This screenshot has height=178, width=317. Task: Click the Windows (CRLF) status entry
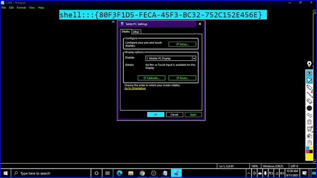(273, 166)
